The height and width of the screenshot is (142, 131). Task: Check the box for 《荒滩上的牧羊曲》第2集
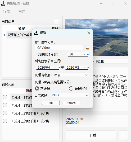pos(5,121)
